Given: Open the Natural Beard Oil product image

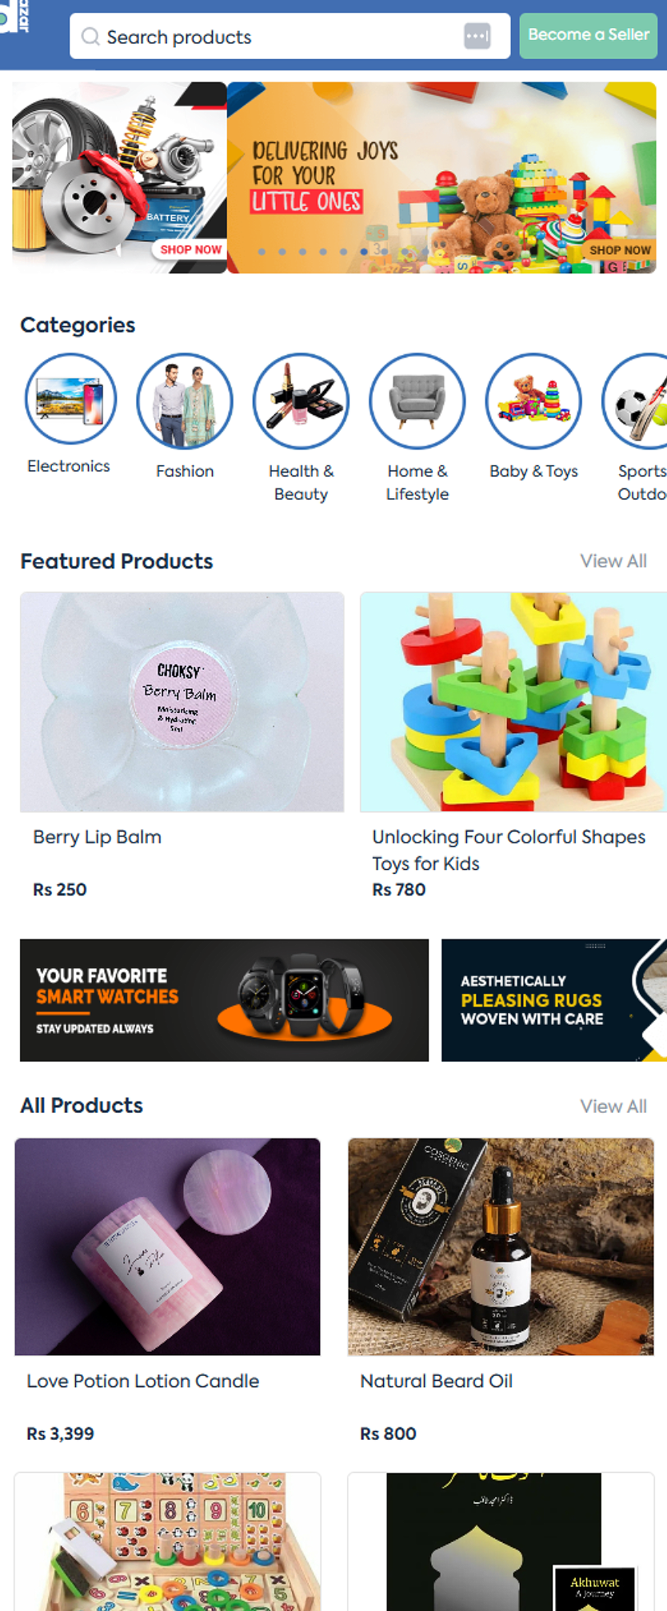Looking at the screenshot, I should [x=501, y=1246].
